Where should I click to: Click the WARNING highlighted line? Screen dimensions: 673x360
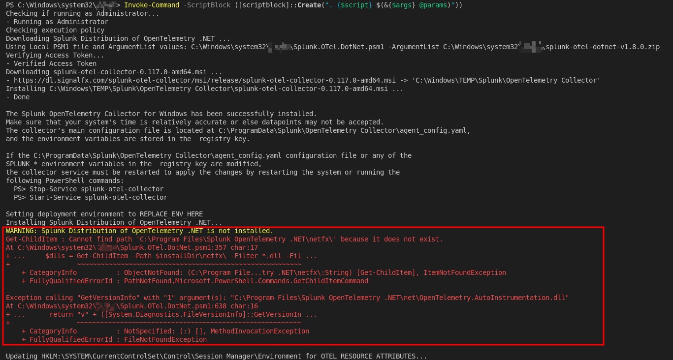pos(139,231)
